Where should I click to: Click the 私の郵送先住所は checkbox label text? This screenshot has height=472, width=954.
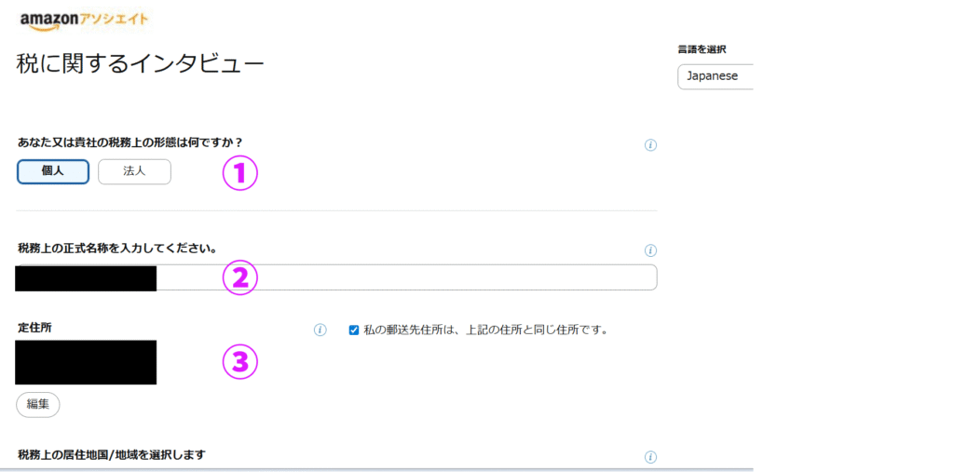click(484, 330)
